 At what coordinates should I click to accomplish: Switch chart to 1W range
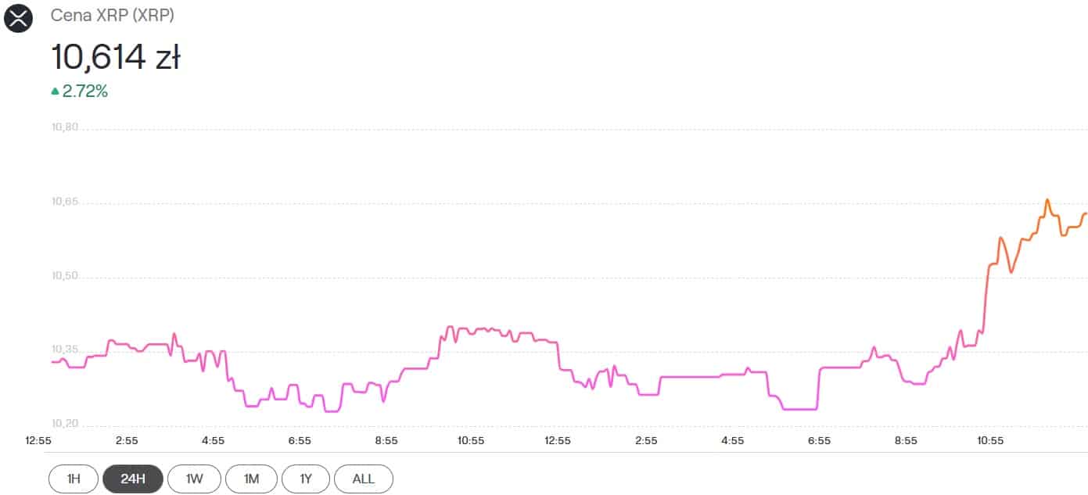pyautogui.click(x=194, y=479)
